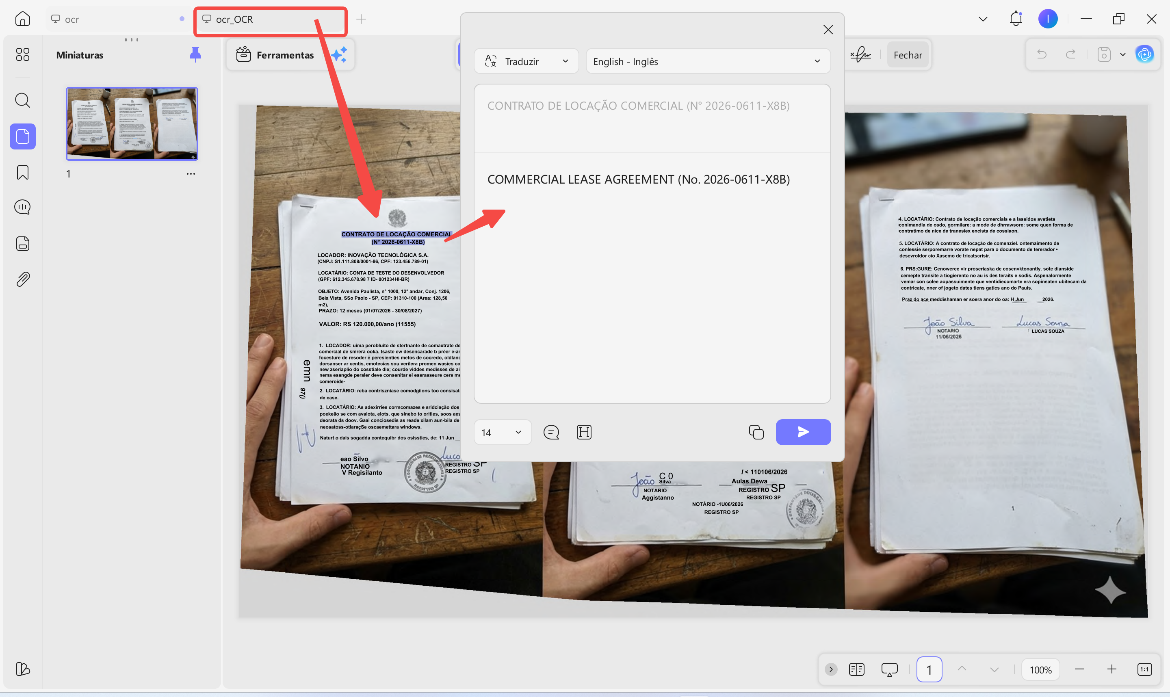Click the highlight H icon in popup
The image size is (1170, 697).
584,432
